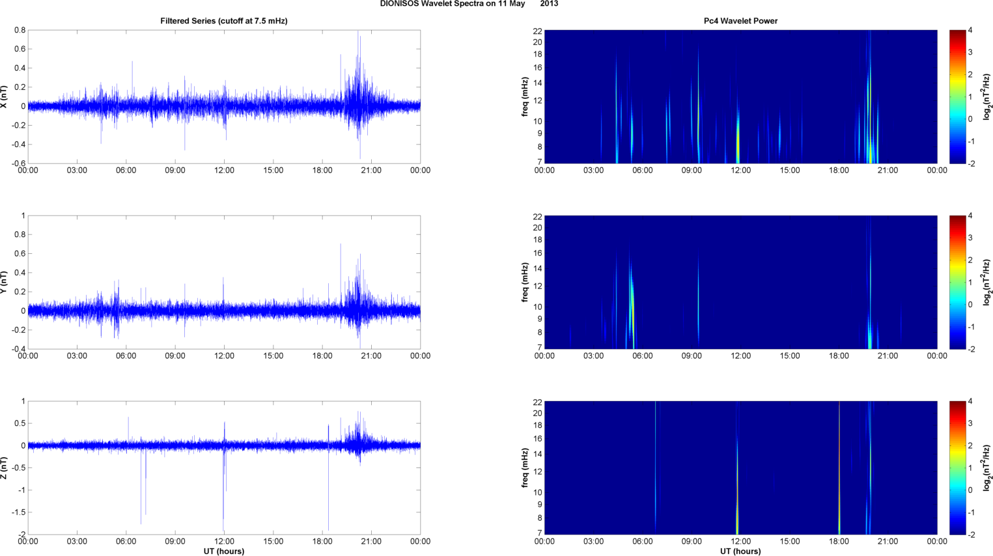
Task: Click "UT (hours)" under the bottom wavelet spectrum
Action: coord(740,551)
